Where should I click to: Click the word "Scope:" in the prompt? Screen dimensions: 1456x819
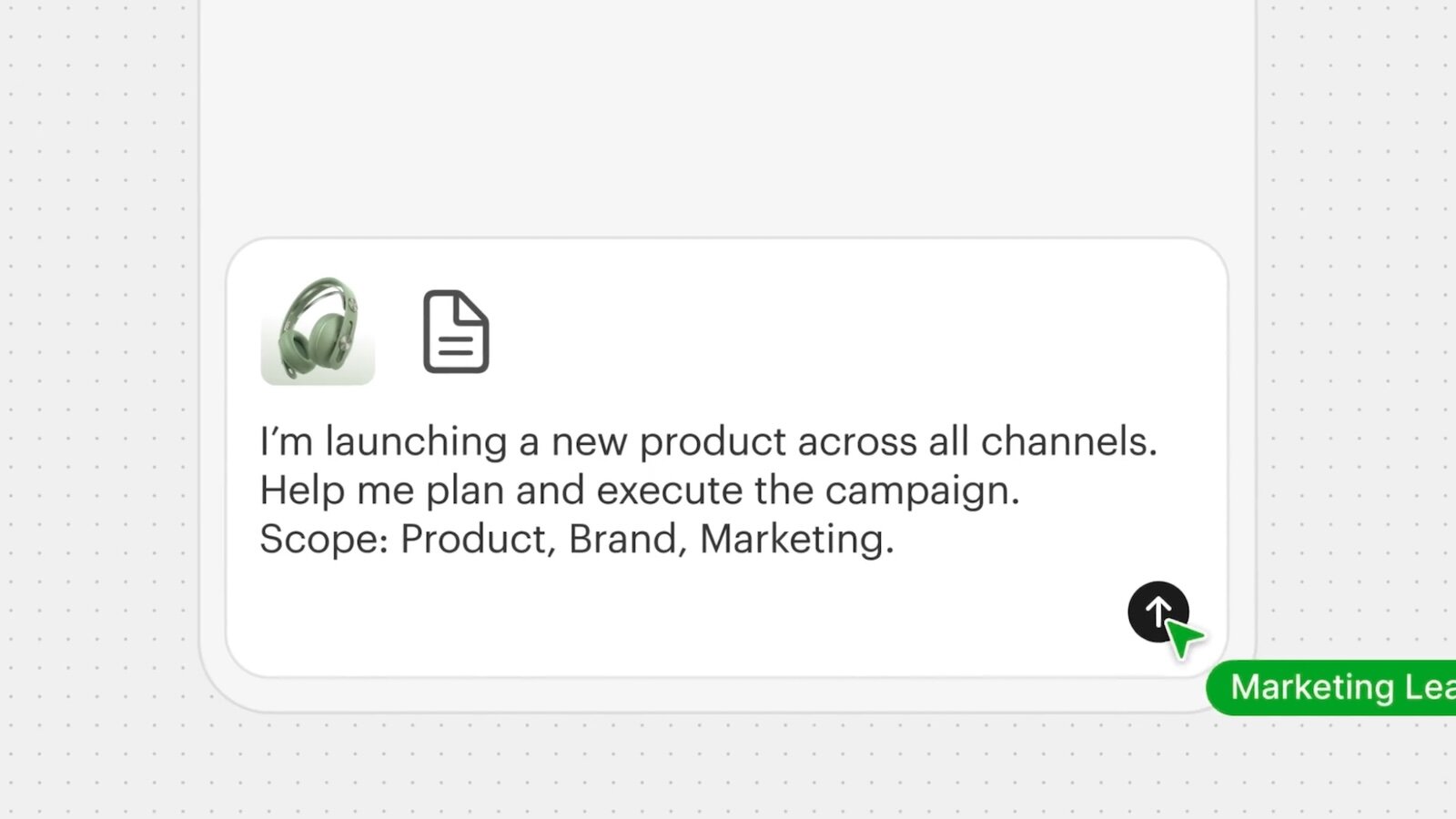(324, 539)
